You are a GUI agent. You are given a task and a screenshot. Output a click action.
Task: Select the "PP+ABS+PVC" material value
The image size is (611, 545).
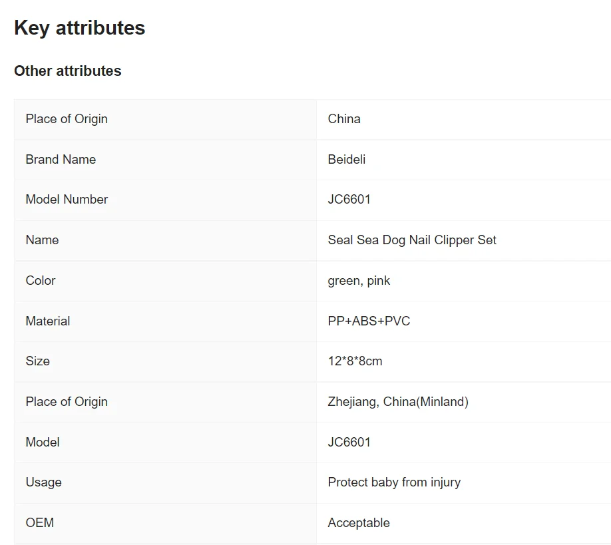[x=369, y=321]
